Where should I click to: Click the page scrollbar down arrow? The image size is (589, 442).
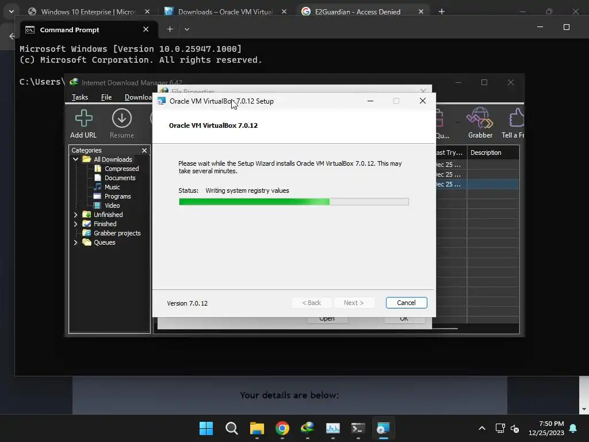tap(584, 409)
